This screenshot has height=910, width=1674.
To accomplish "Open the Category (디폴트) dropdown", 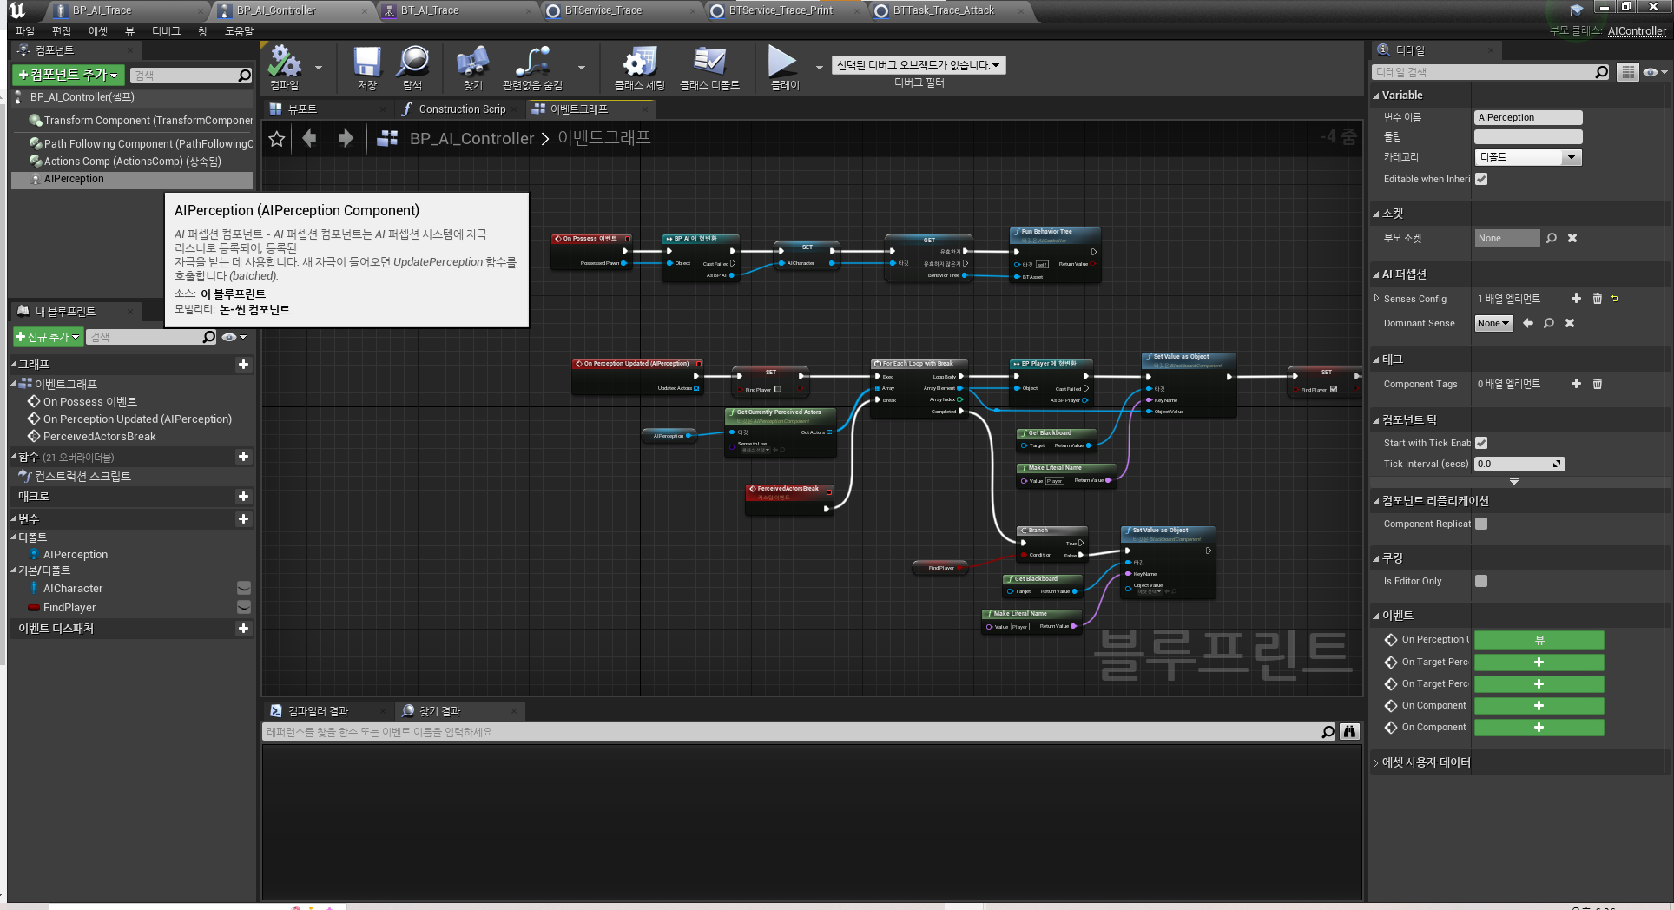I will coord(1528,157).
